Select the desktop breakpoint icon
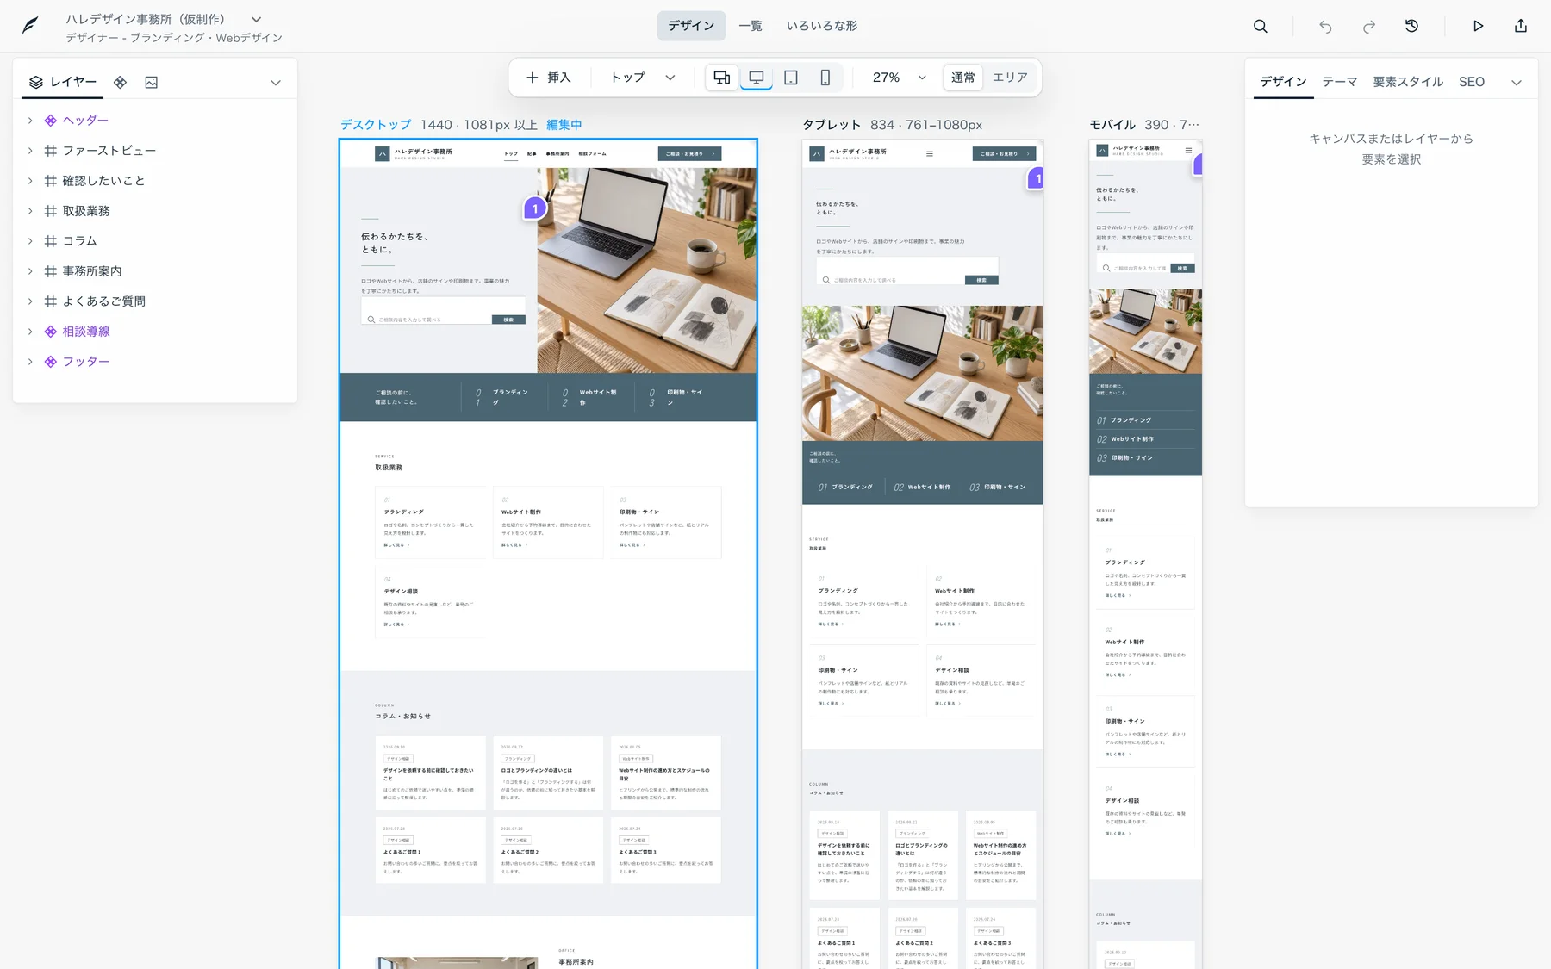This screenshot has height=969, width=1551. 756,78
